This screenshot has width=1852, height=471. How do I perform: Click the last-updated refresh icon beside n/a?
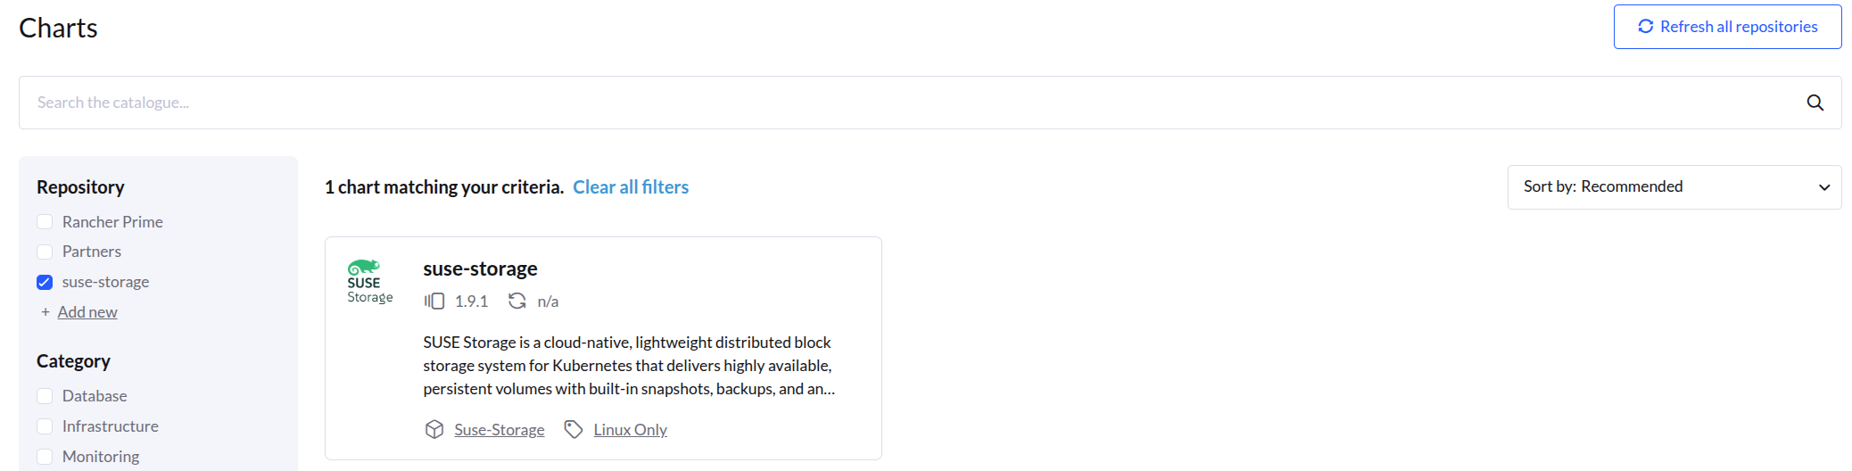pos(517,302)
